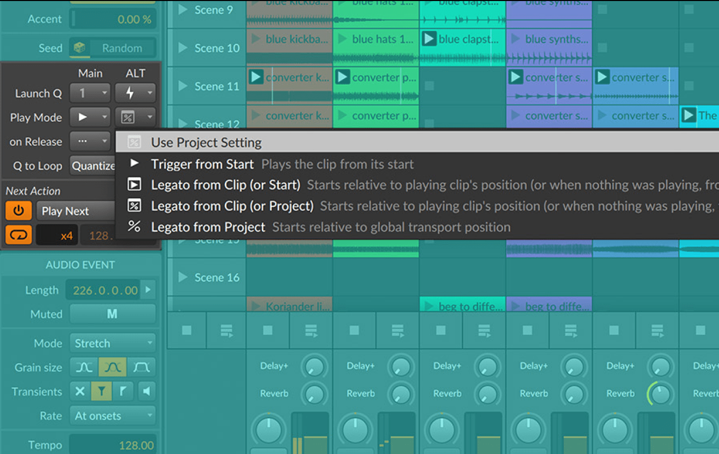Screen dimensions: 719x454
Task: Click the dice icon next to Seed
Action: [80, 48]
